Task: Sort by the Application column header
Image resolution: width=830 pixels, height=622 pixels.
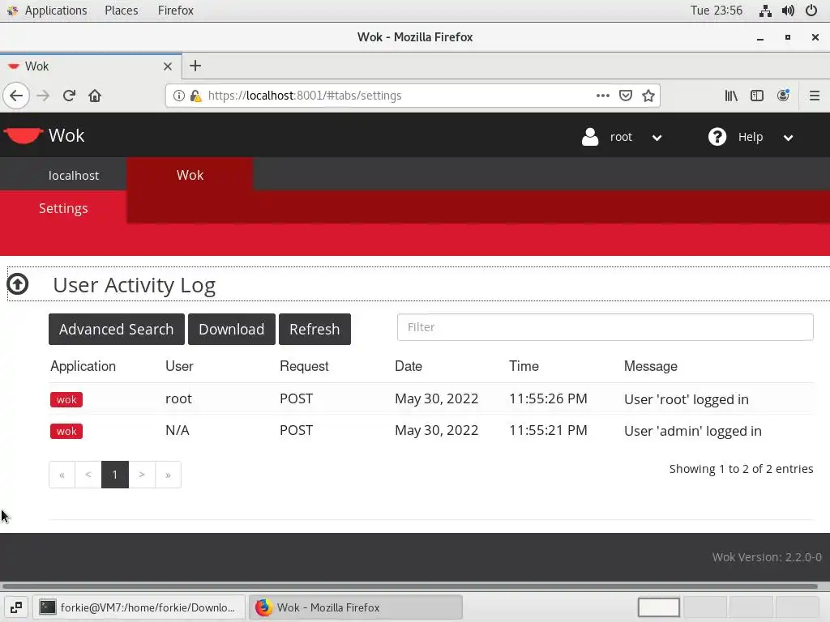Action: (x=83, y=366)
